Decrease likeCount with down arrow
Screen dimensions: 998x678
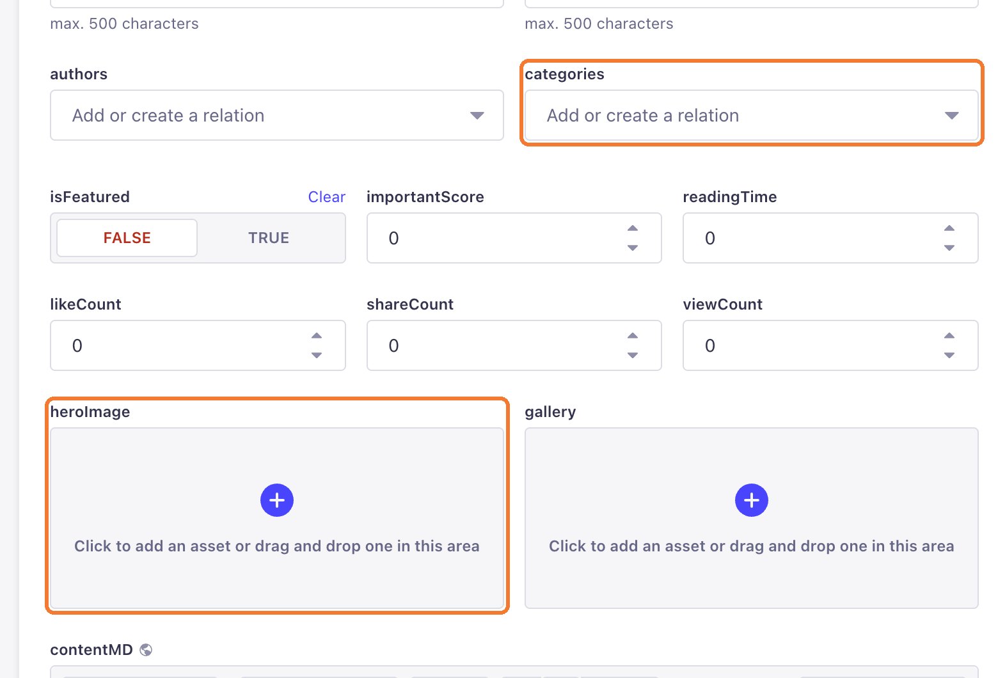pyautogui.click(x=317, y=355)
